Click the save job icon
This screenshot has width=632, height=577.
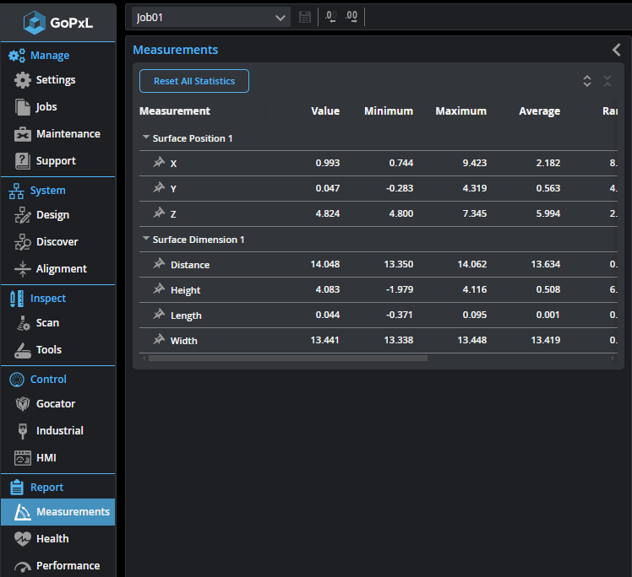(x=305, y=17)
